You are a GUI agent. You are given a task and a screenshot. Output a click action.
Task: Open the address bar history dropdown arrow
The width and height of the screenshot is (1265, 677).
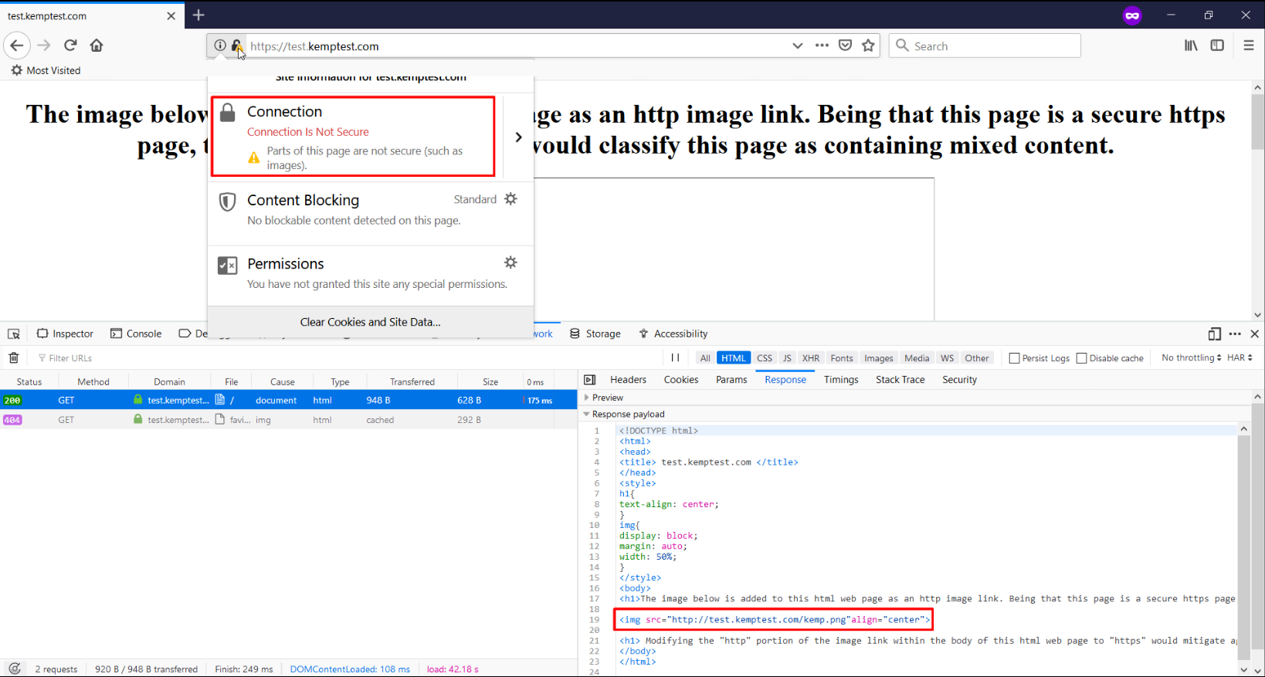(798, 46)
